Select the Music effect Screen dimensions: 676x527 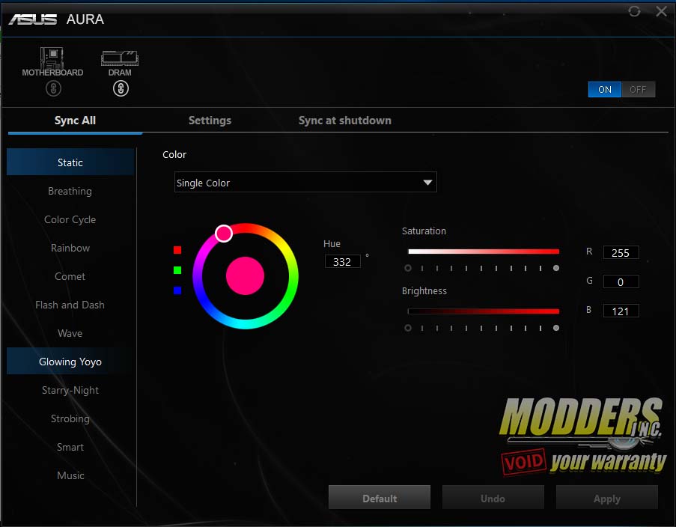(70, 475)
